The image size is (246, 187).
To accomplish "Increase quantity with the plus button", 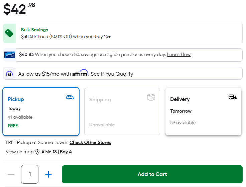I will coord(48,174).
